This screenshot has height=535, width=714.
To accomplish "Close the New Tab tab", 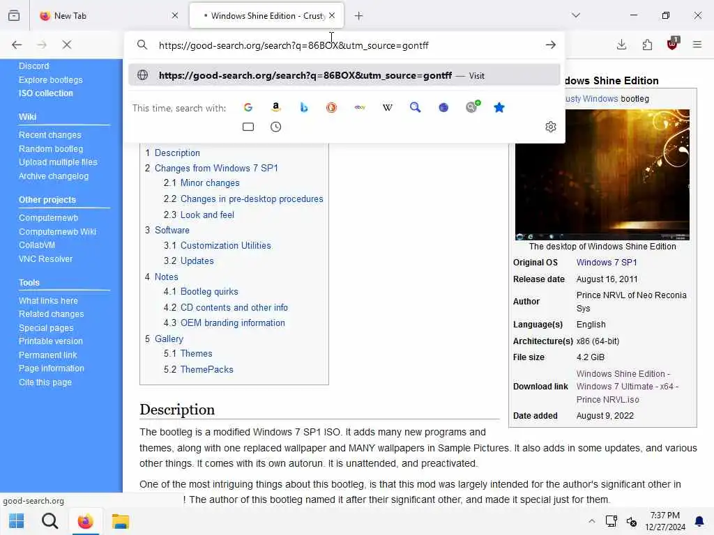I will (x=175, y=15).
